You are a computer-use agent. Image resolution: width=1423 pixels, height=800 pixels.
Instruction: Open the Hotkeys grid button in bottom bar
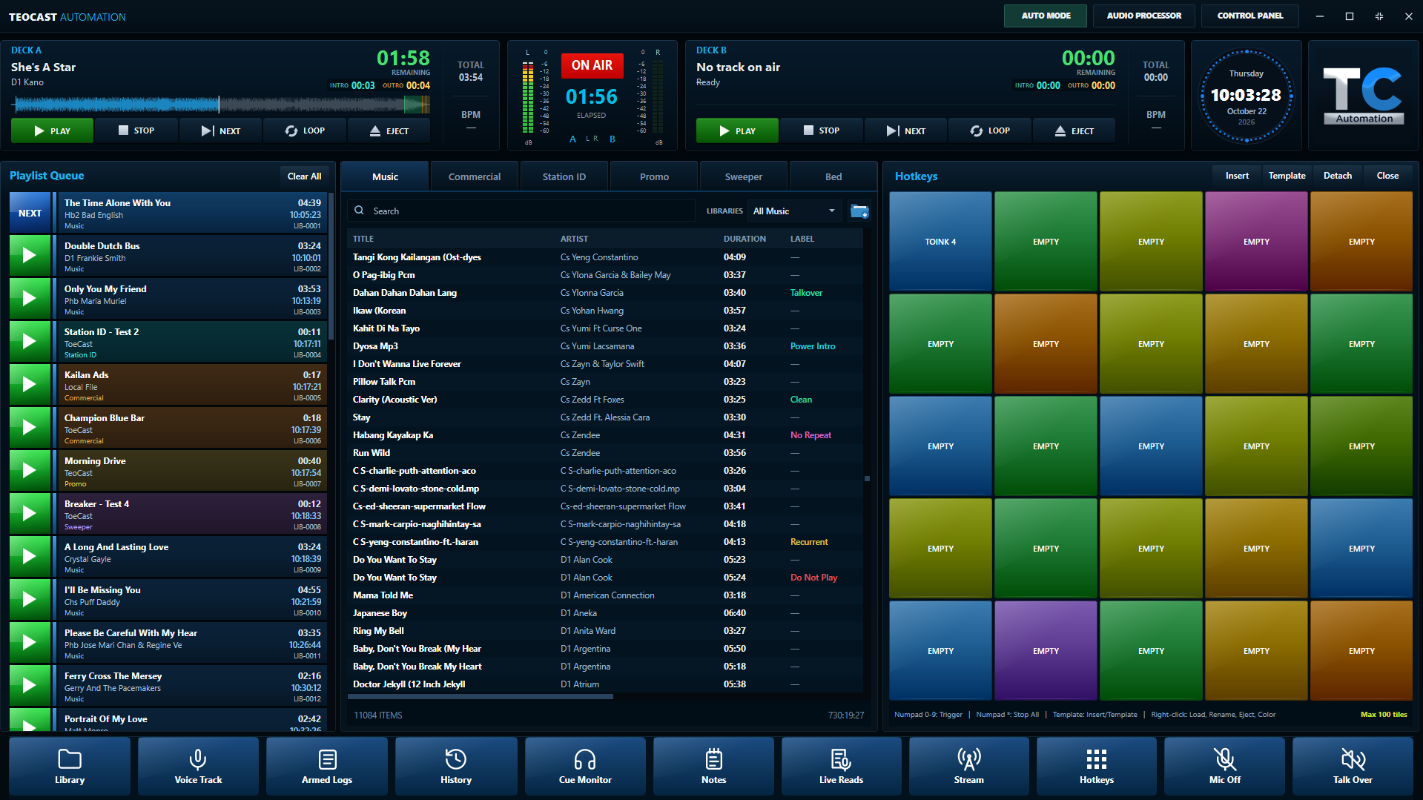(1097, 766)
